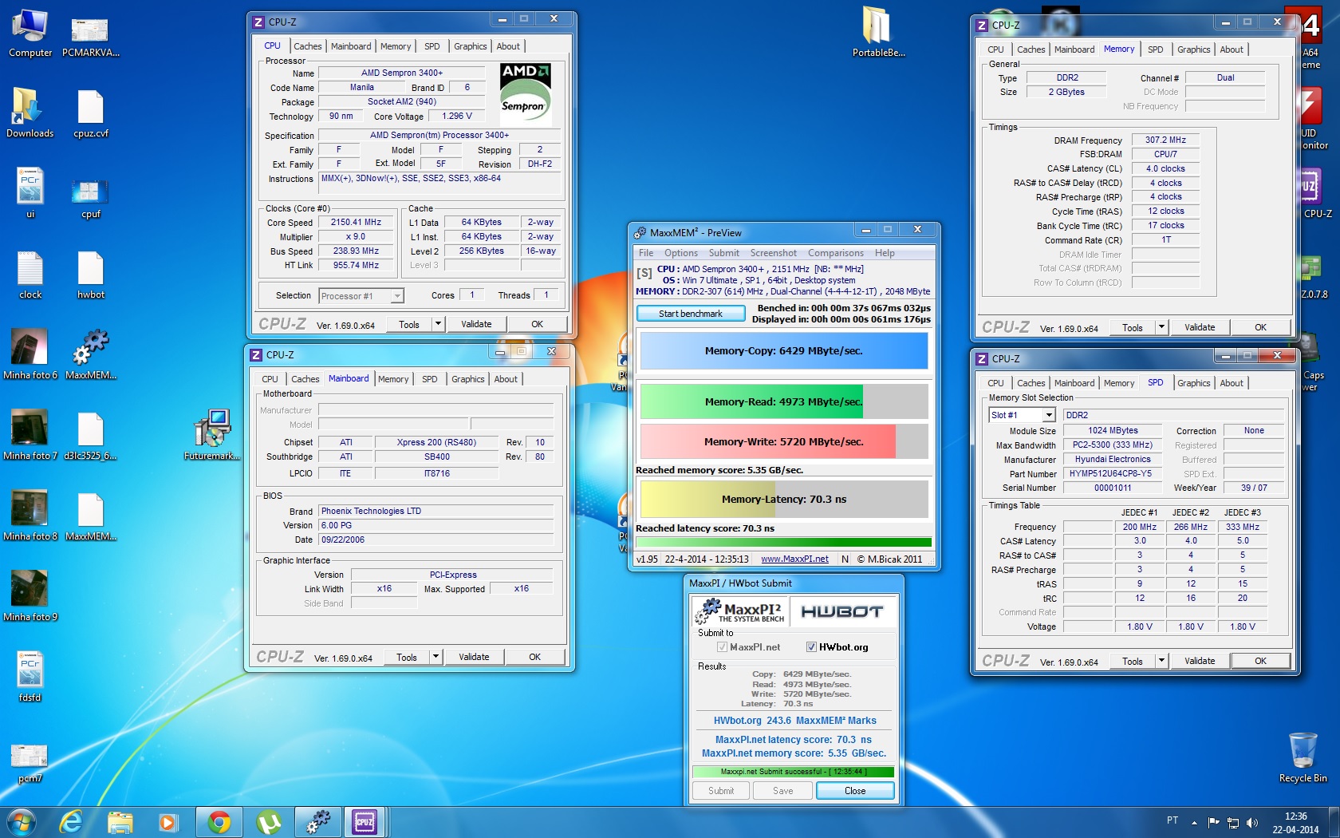The width and height of the screenshot is (1340, 838).
Task: Open the pcm7 desktop icon
Action: 30,762
